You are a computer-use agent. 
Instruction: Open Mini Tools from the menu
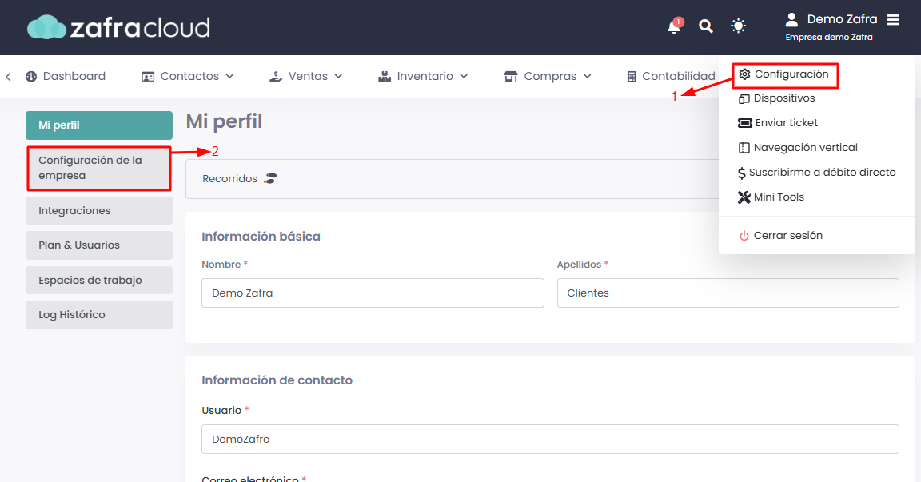pyautogui.click(x=771, y=197)
